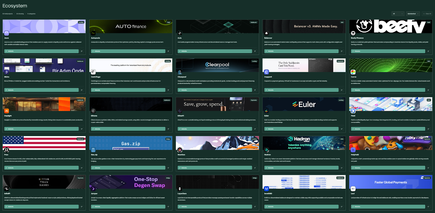This screenshot has width=435, height=213.
Task: Click the levelUSD logo icon
Action: (x=266, y=189)
